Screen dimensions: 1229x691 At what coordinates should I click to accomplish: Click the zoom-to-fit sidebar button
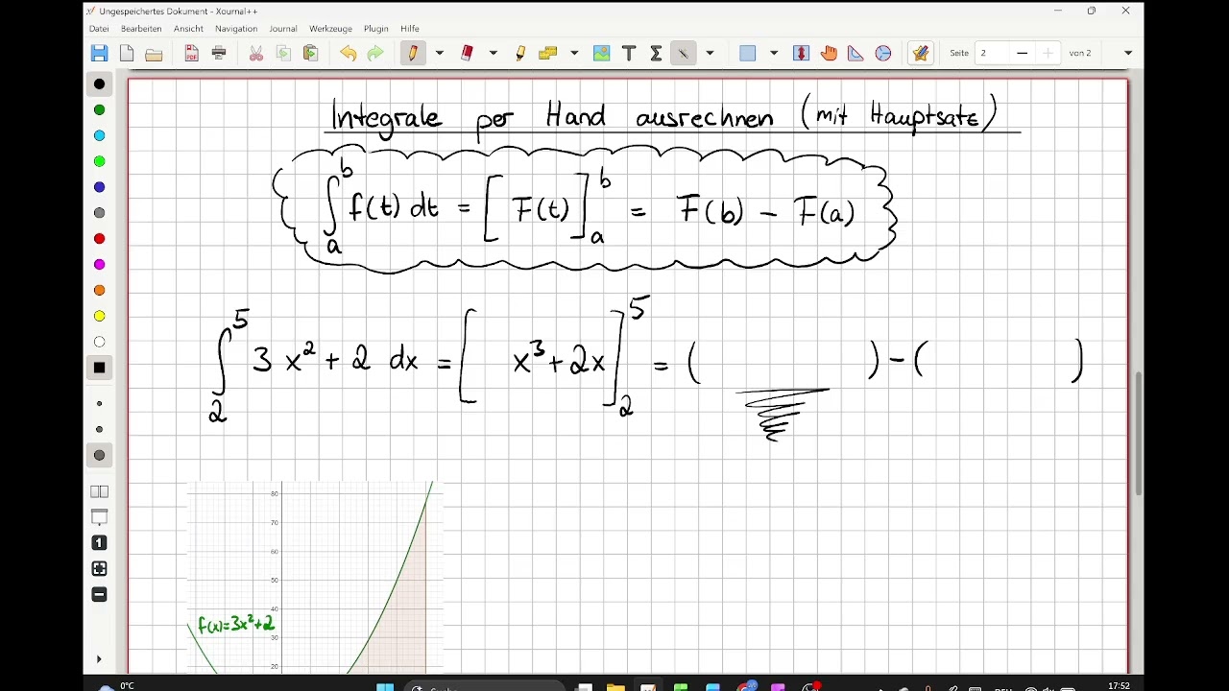point(99,569)
